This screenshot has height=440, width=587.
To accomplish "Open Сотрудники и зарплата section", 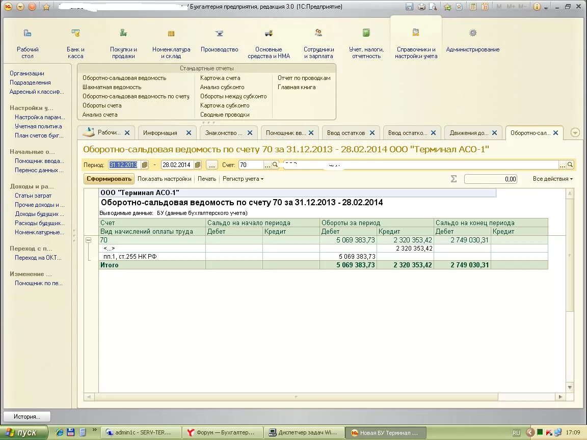I will (x=318, y=44).
